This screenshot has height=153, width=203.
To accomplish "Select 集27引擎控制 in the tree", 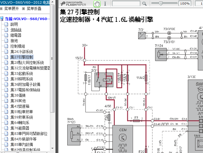I will click(x=22, y=57).
